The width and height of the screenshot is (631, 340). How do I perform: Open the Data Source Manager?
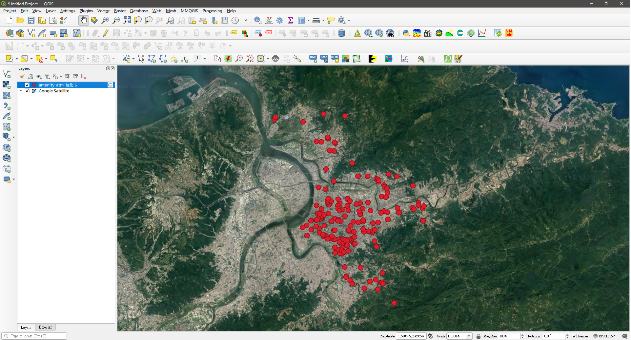pyautogui.click(x=9, y=33)
